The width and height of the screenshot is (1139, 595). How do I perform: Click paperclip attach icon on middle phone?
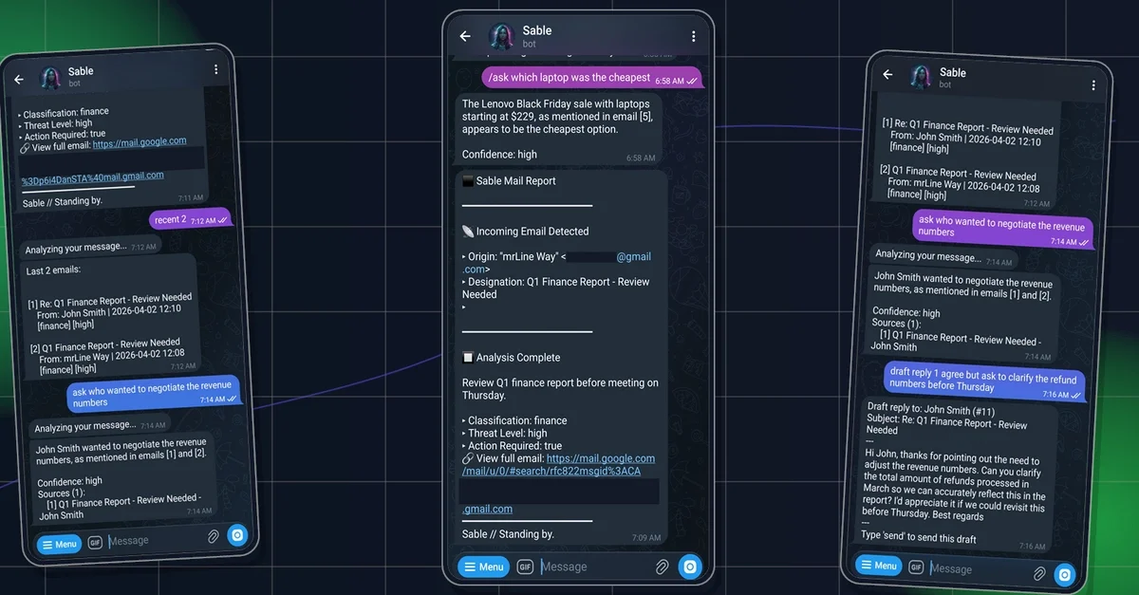(x=662, y=567)
